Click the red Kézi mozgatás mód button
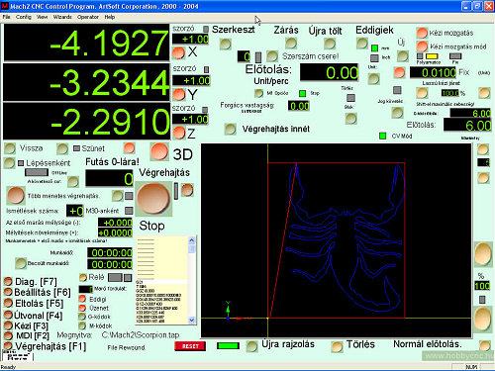The width and height of the screenshot is (495, 371). pyautogui.click(x=422, y=46)
